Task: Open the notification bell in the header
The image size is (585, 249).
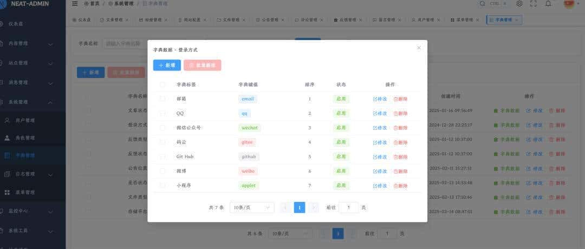Action: 548,4
